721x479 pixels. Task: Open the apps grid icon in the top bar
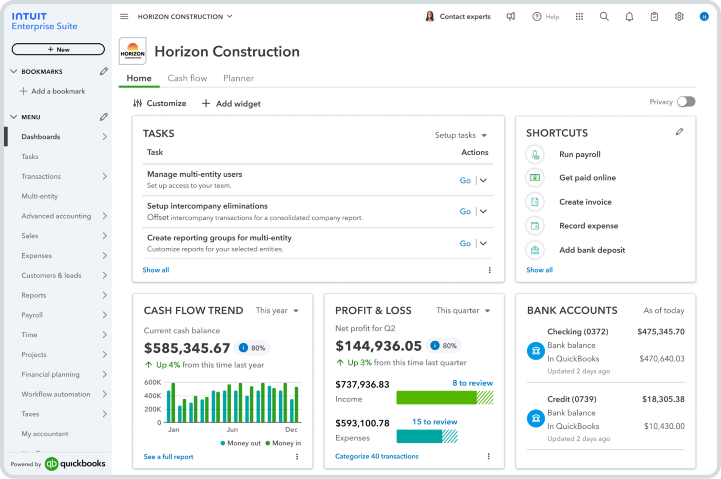[x=579, y=16]
